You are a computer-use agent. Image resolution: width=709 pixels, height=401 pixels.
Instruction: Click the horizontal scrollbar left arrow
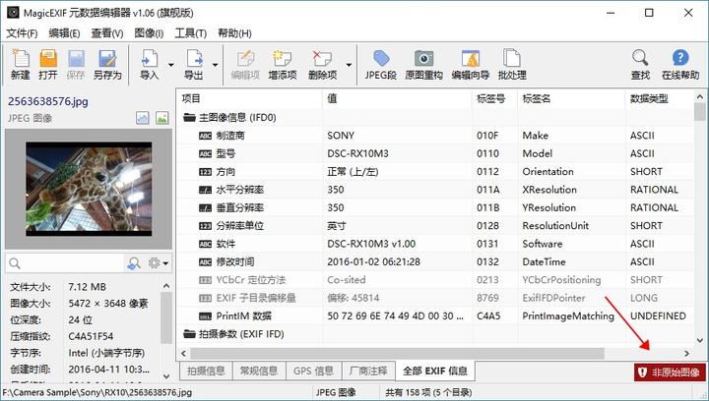183,353
